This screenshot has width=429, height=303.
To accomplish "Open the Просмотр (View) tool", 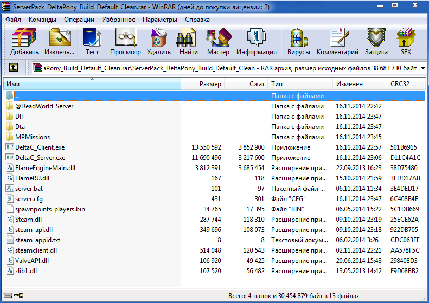I will pos(125,42).
